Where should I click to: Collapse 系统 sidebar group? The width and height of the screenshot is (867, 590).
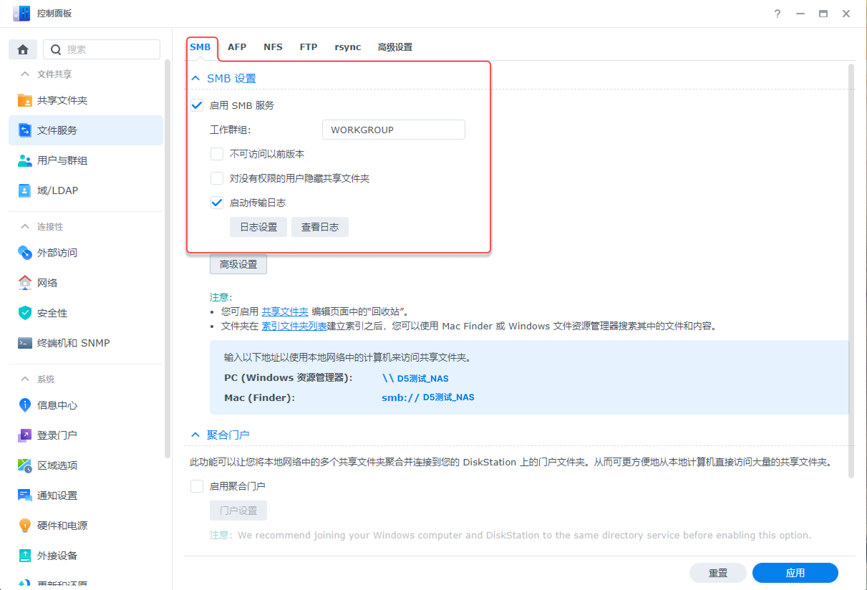click(25, 379)
